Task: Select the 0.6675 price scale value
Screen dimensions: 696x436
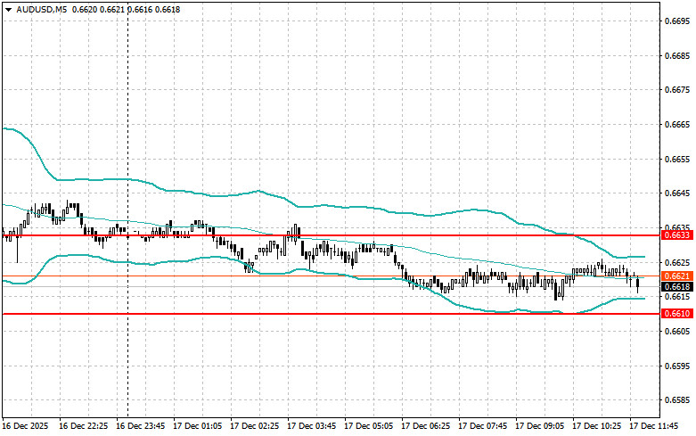Action: (x=678, y=90)
